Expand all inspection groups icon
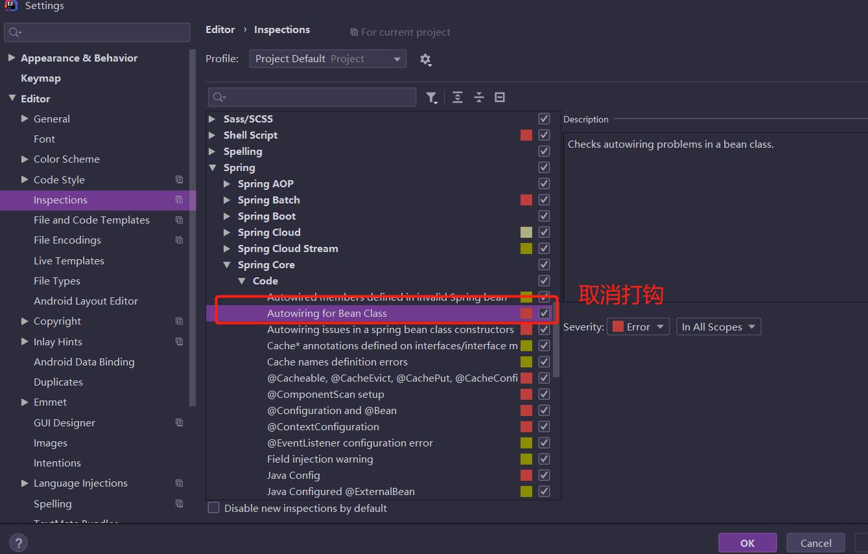The image size is (868, 554). coord(458,97)
